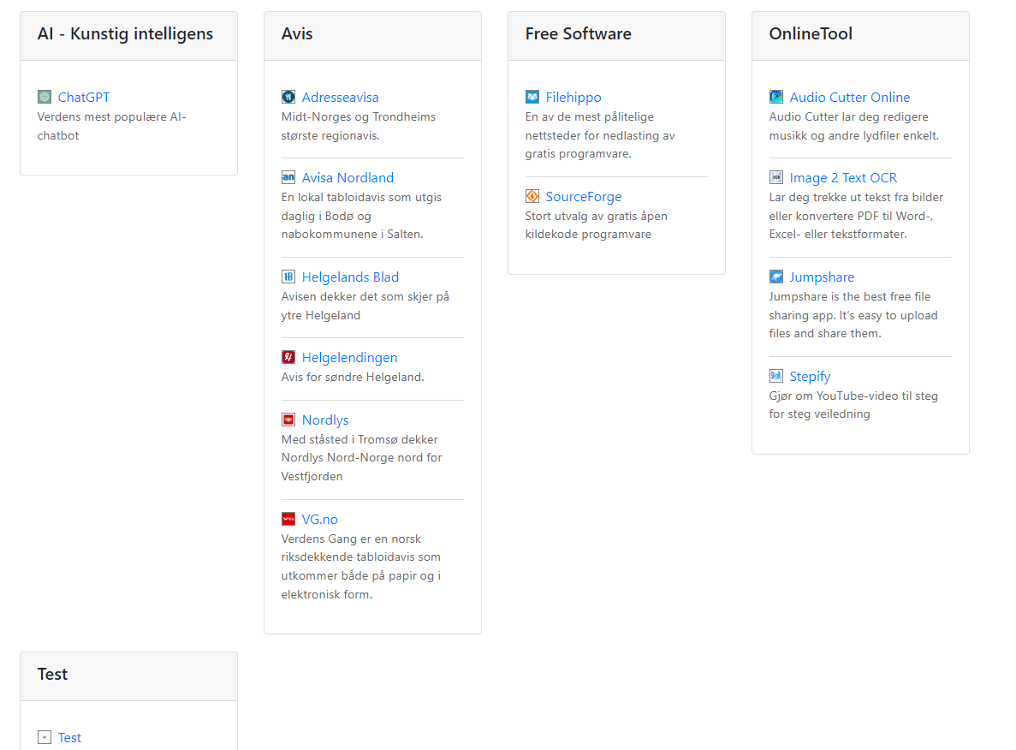The width and height of the screenshot is (1016, 750).
Task: Open the Adresseavisa link
Action: [x=340, y=98]
